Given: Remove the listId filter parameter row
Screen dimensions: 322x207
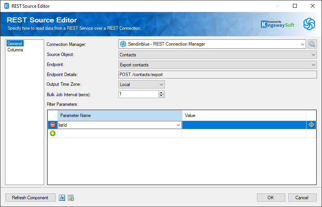Looking at the screenshot, I should (x=53, y=125).
